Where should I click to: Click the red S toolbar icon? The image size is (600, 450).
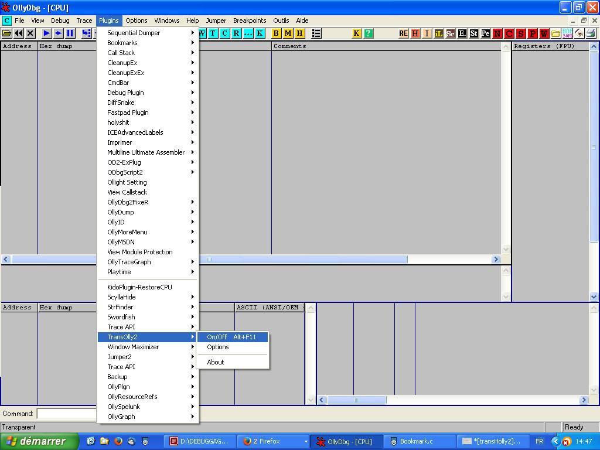[521, 33]
